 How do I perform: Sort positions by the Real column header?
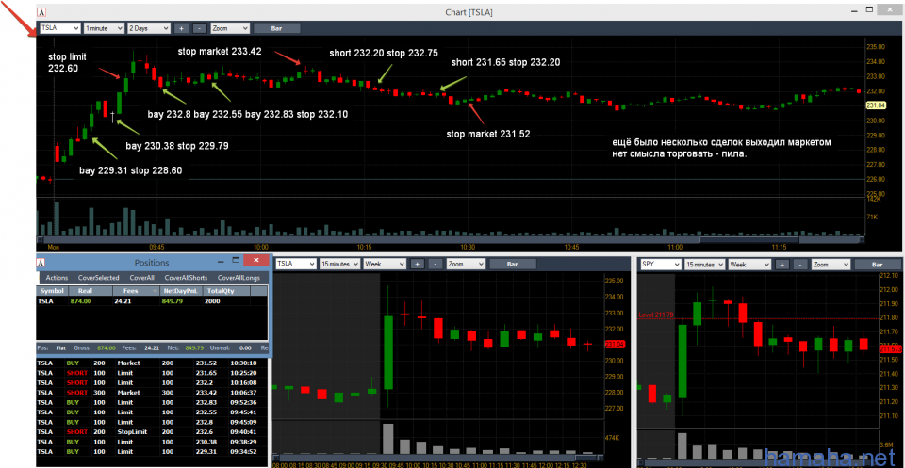[x=90, y=292]
